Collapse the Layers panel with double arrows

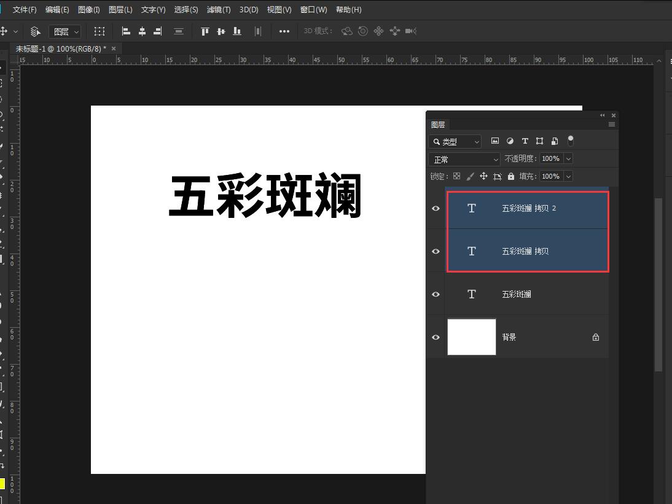point(602,115)
